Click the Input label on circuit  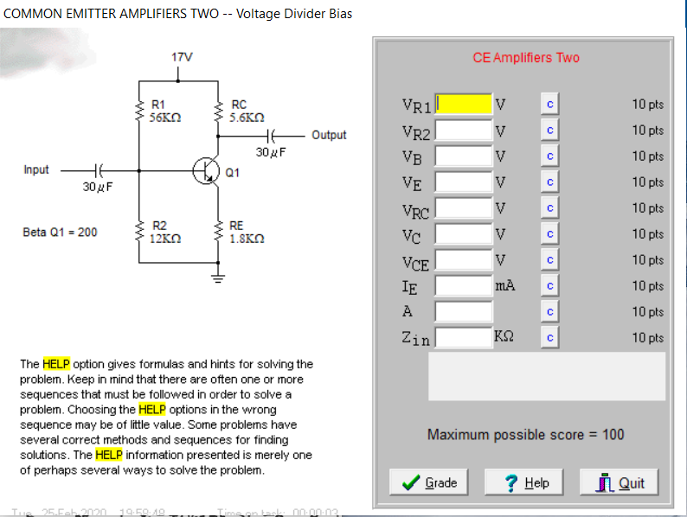[36, 169]
